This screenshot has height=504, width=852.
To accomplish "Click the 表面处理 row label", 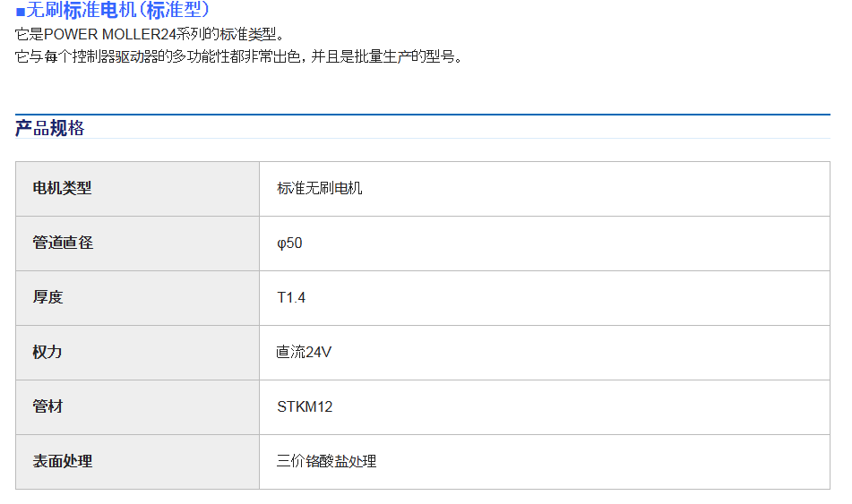I will tap(63, 461).
